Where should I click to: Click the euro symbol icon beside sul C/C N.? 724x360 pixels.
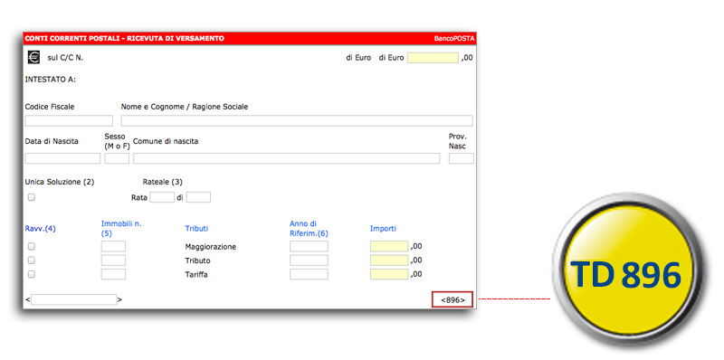pos(33,57)
